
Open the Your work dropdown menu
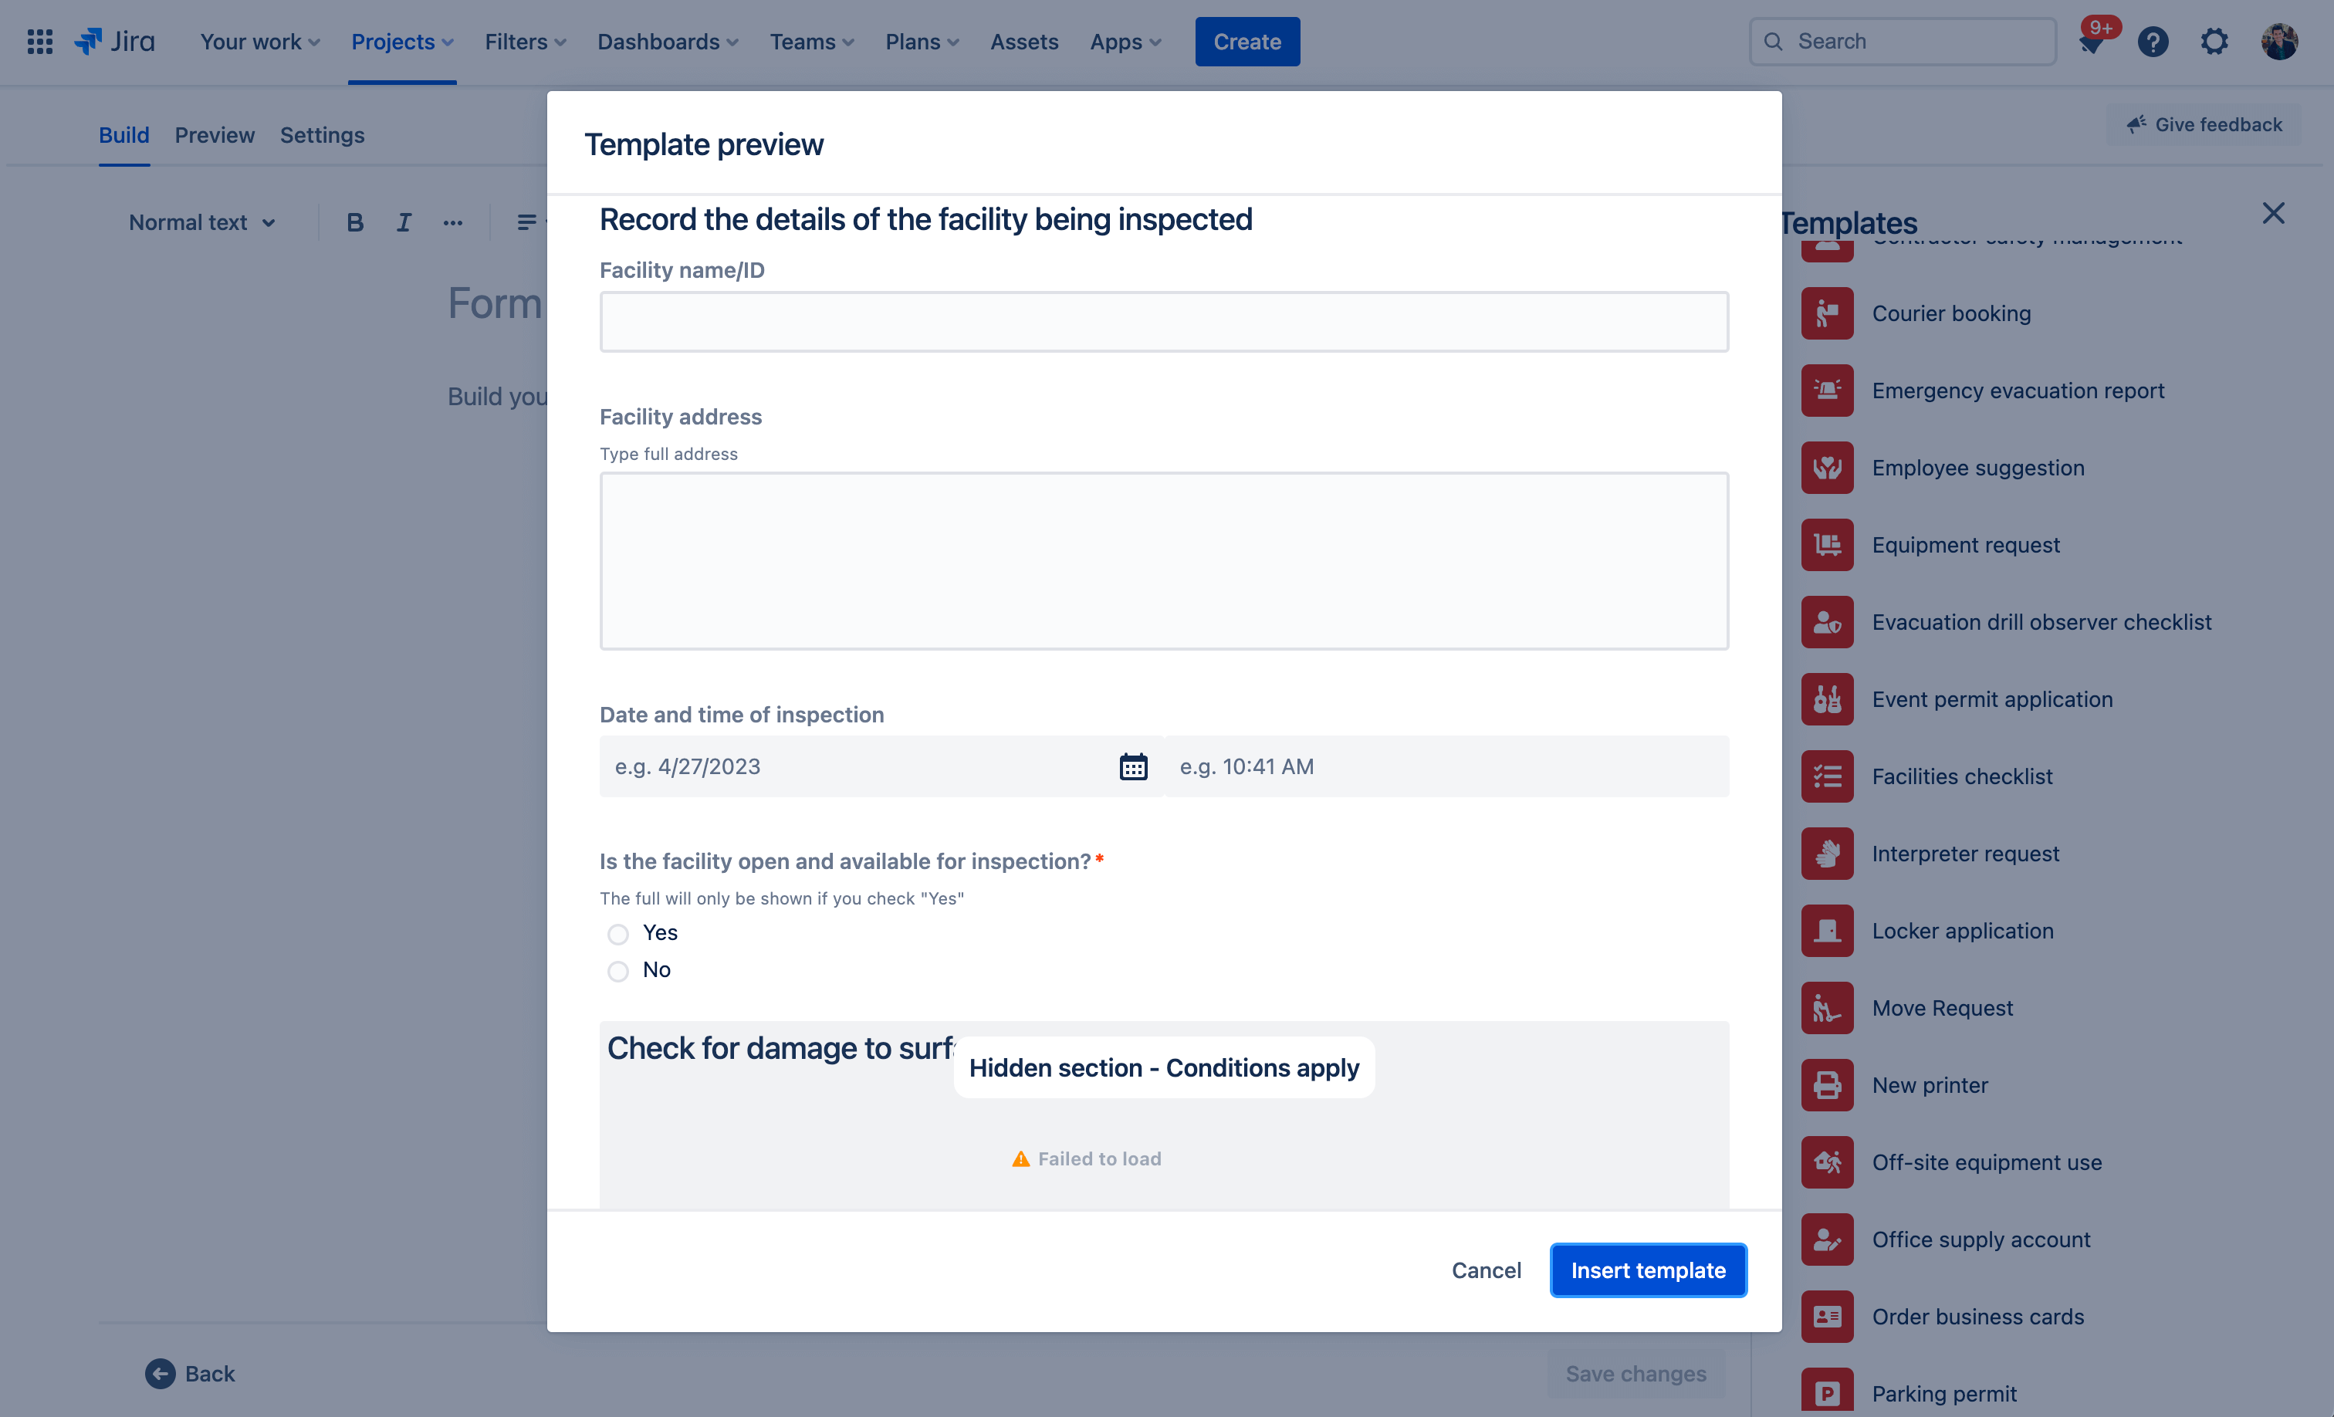(259, 40)
